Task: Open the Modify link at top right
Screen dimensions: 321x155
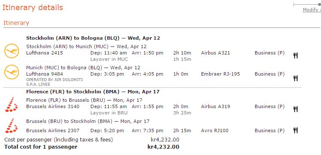Action: [x=312, y=10]
